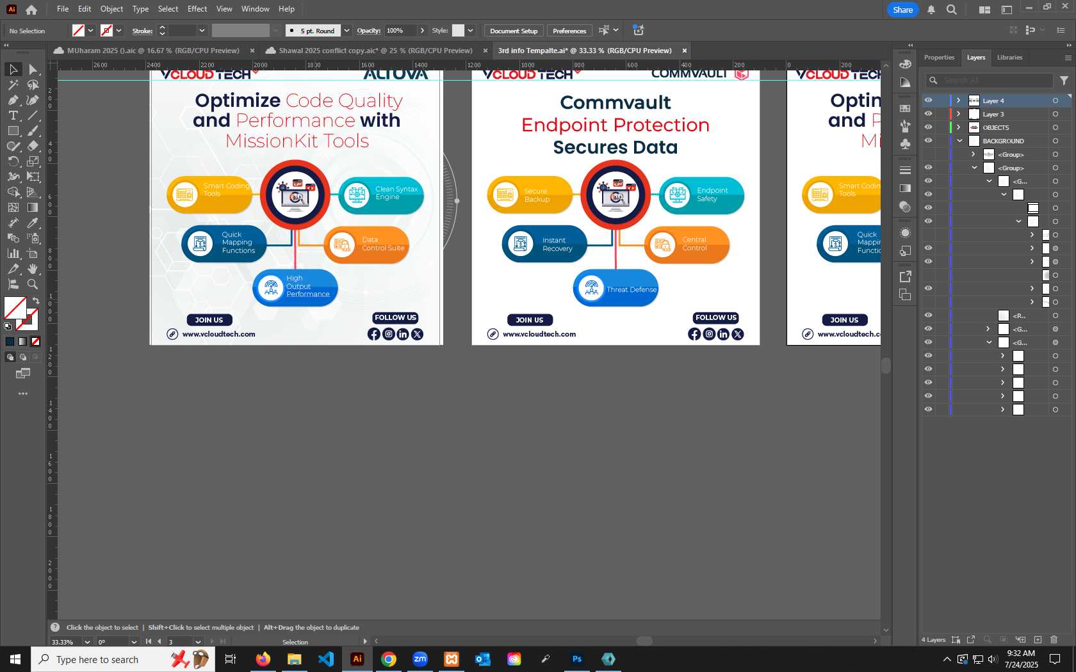
Task: Swap fill and stroke colors arrow
Action: (x=36, y=300)
